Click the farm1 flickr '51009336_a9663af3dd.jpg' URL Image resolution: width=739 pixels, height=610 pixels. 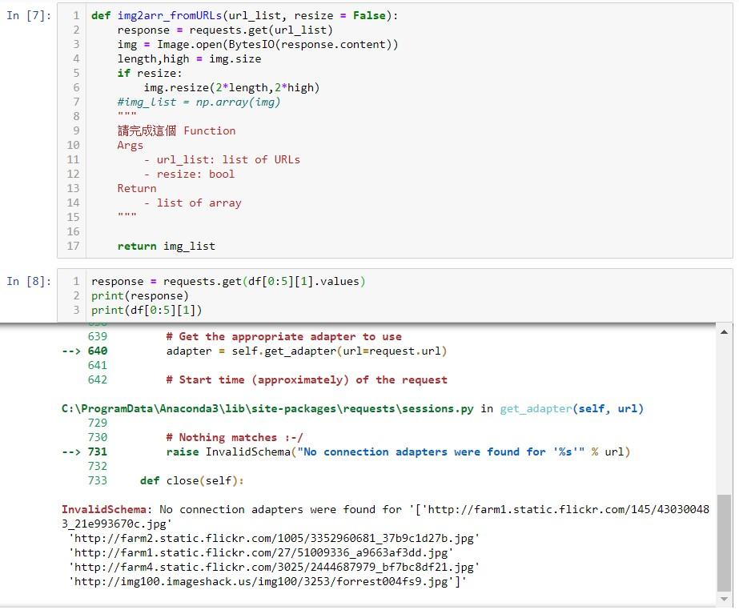click(x=261, y=553)
